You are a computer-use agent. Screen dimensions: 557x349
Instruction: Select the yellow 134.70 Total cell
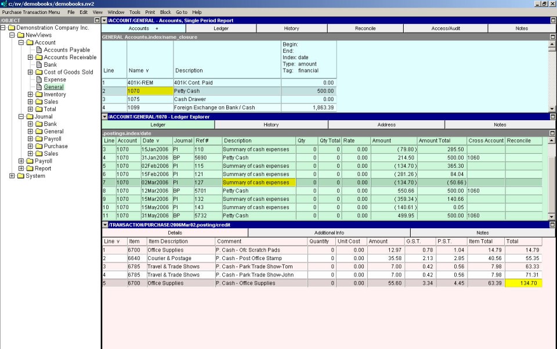523,283
